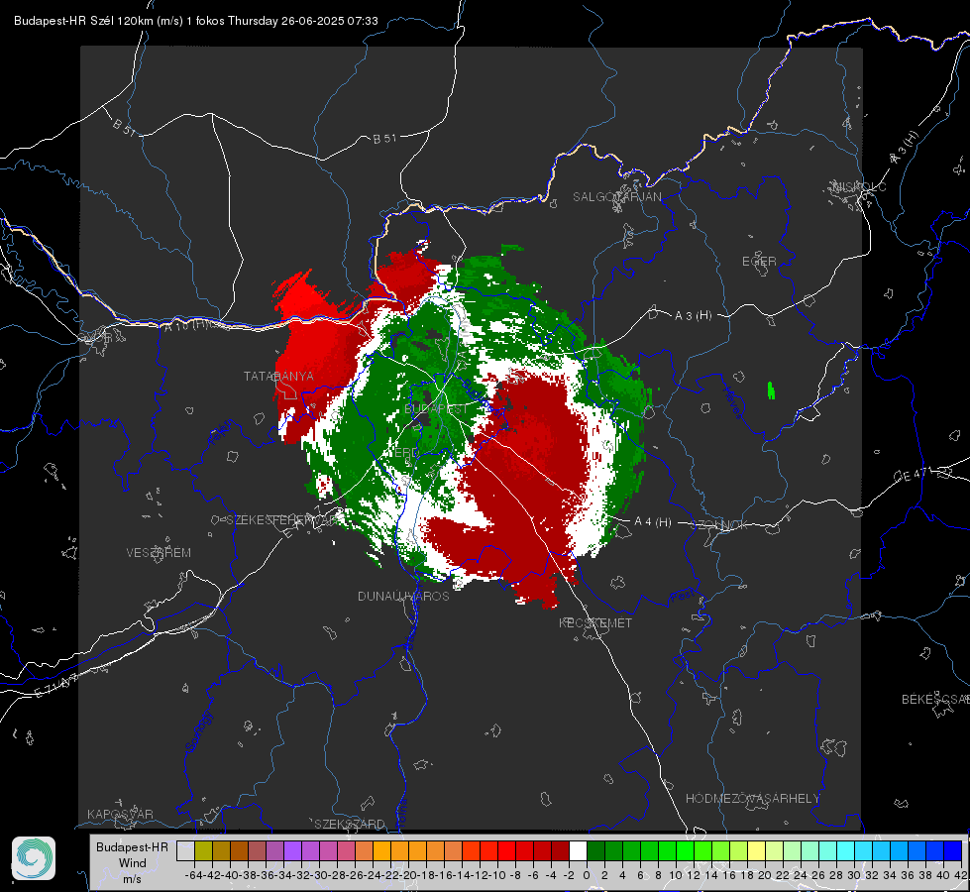Click the KECSKEMET city label

(x=595, y=622)
